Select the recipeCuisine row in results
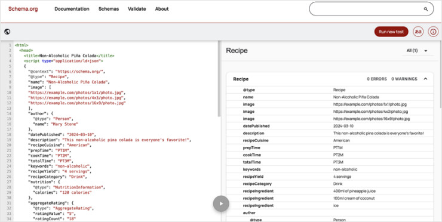 click(330, 140)
